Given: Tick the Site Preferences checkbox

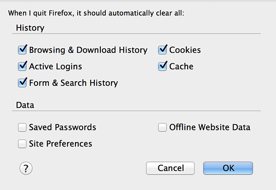Looking at the screenshot, I should point(22,144).
